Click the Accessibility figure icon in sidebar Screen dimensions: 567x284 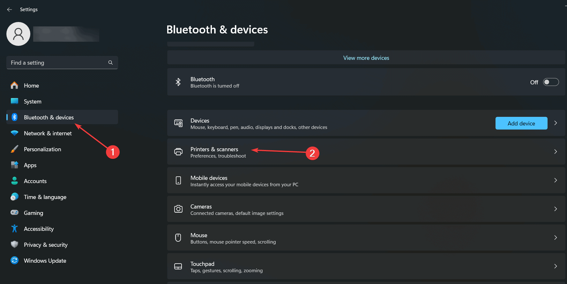[x=14, y=229]
